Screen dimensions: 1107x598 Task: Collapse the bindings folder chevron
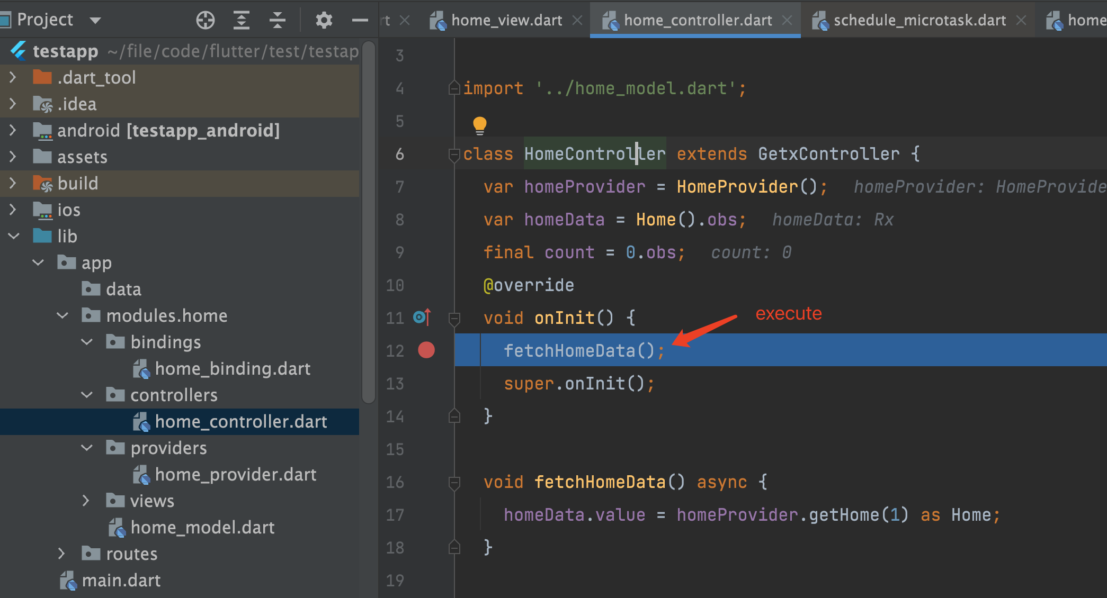[x=87, y=342]
